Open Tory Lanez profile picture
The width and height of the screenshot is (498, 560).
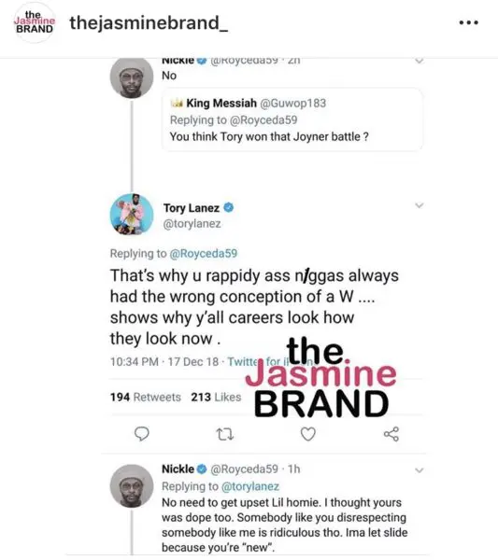[x=132, y=215]
